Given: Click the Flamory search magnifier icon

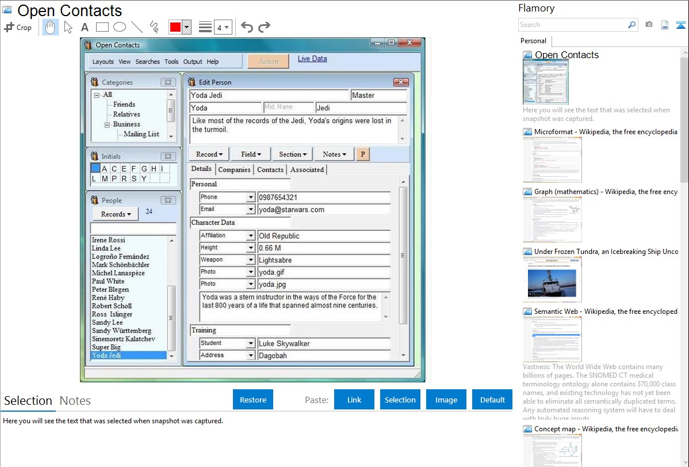Looking at the screenshot, I should pyautogui.click(x=631, y=25).
